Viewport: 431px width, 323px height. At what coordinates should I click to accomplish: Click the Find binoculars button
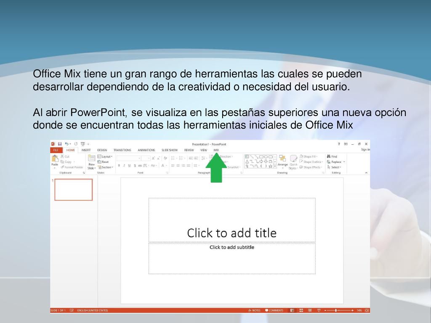332,156
